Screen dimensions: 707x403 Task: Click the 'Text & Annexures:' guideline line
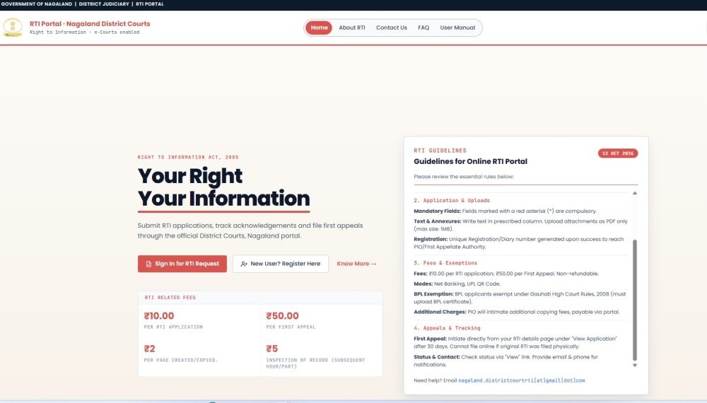[x=520, y=225]
